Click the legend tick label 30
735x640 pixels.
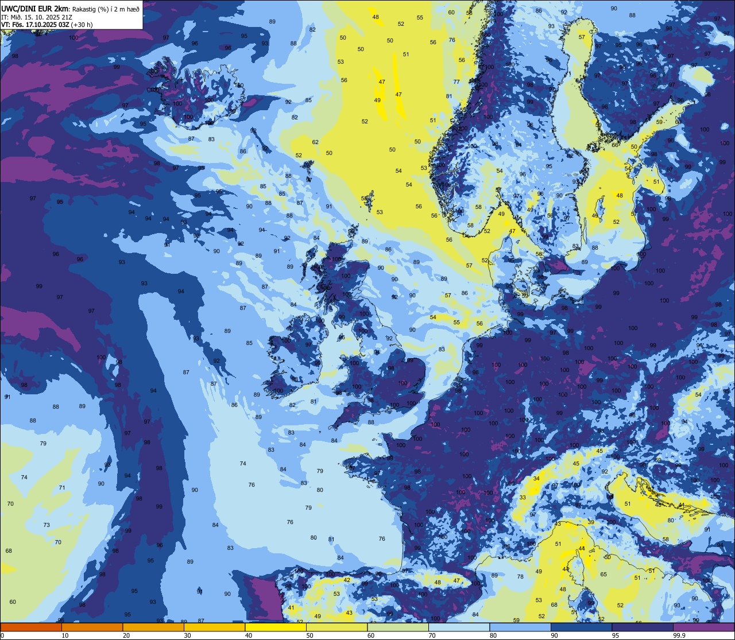[187, 635]
